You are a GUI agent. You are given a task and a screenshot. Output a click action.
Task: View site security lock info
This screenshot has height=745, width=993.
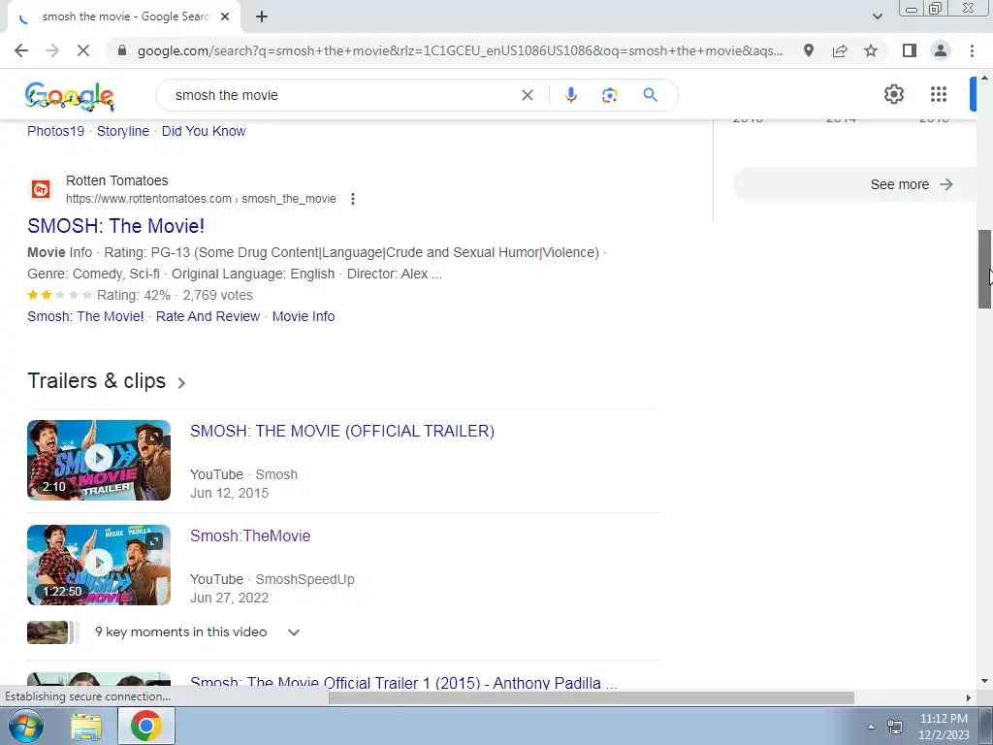coord(122,50)
